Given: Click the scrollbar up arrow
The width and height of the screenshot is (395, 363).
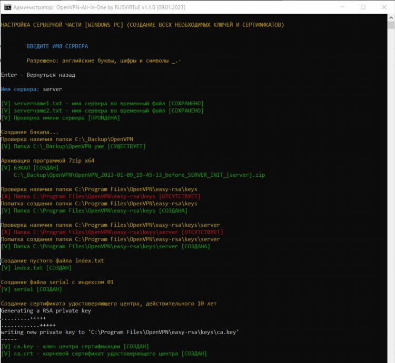Looking at the screenshot, I should 391,17.
